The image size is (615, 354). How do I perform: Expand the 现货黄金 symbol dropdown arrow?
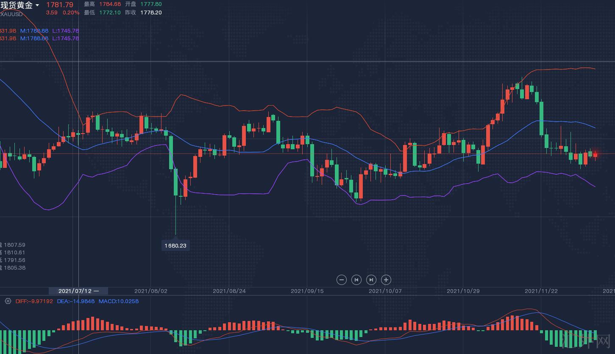[x=37, y=6]
